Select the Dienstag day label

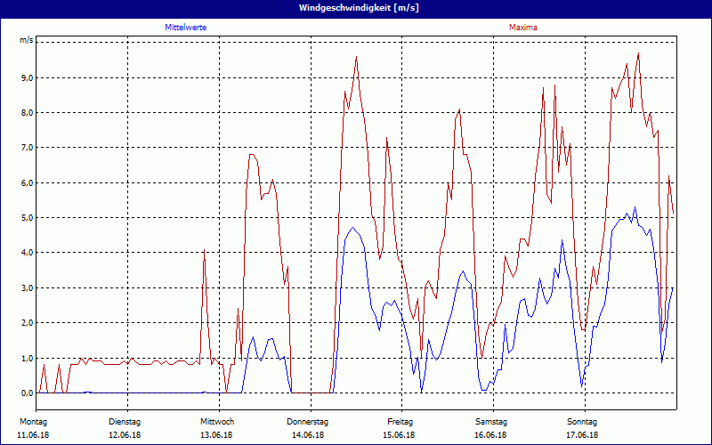tap(125, 421)
